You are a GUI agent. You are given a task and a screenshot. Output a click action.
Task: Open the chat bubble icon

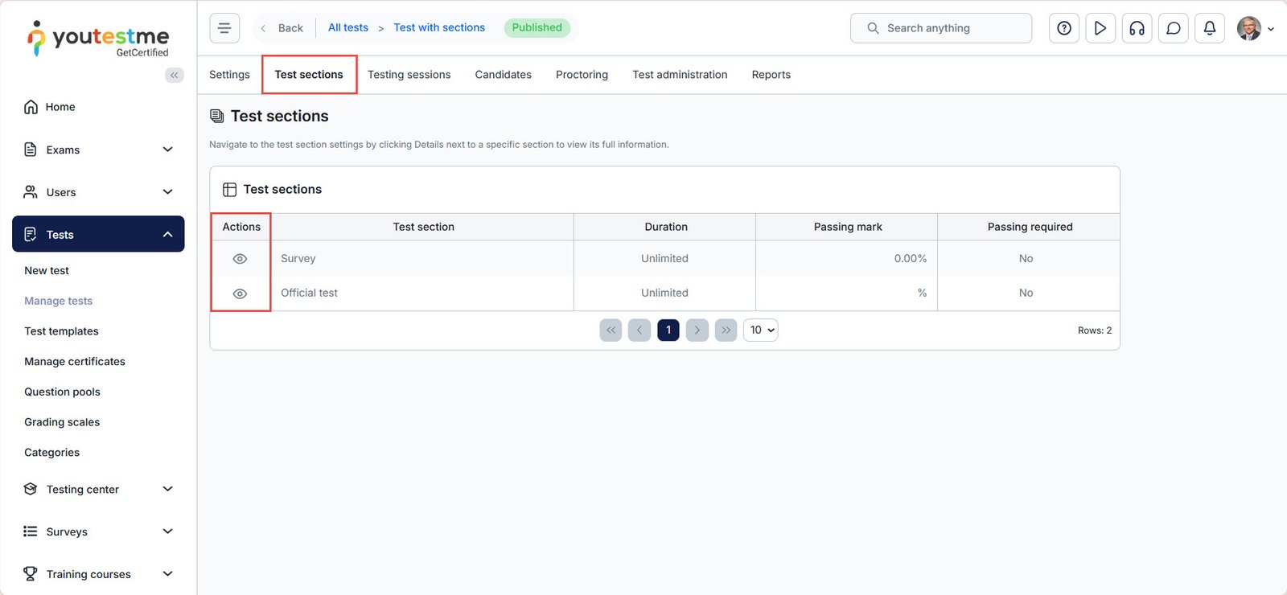pos(1173,28)
